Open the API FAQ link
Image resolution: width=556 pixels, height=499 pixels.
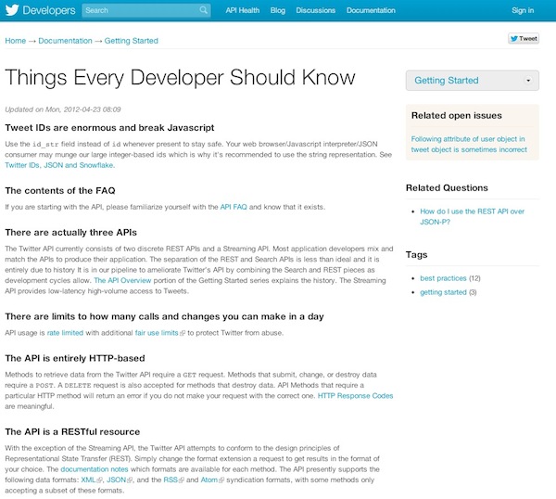(234, 207)
